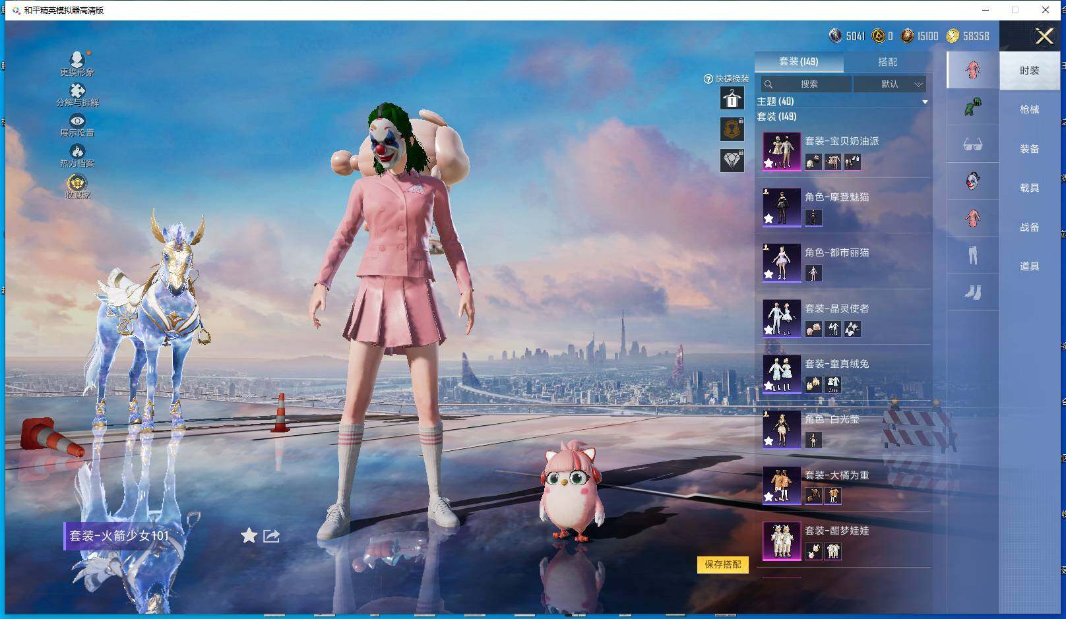Click the 角色-白光莹 name text

832,419
